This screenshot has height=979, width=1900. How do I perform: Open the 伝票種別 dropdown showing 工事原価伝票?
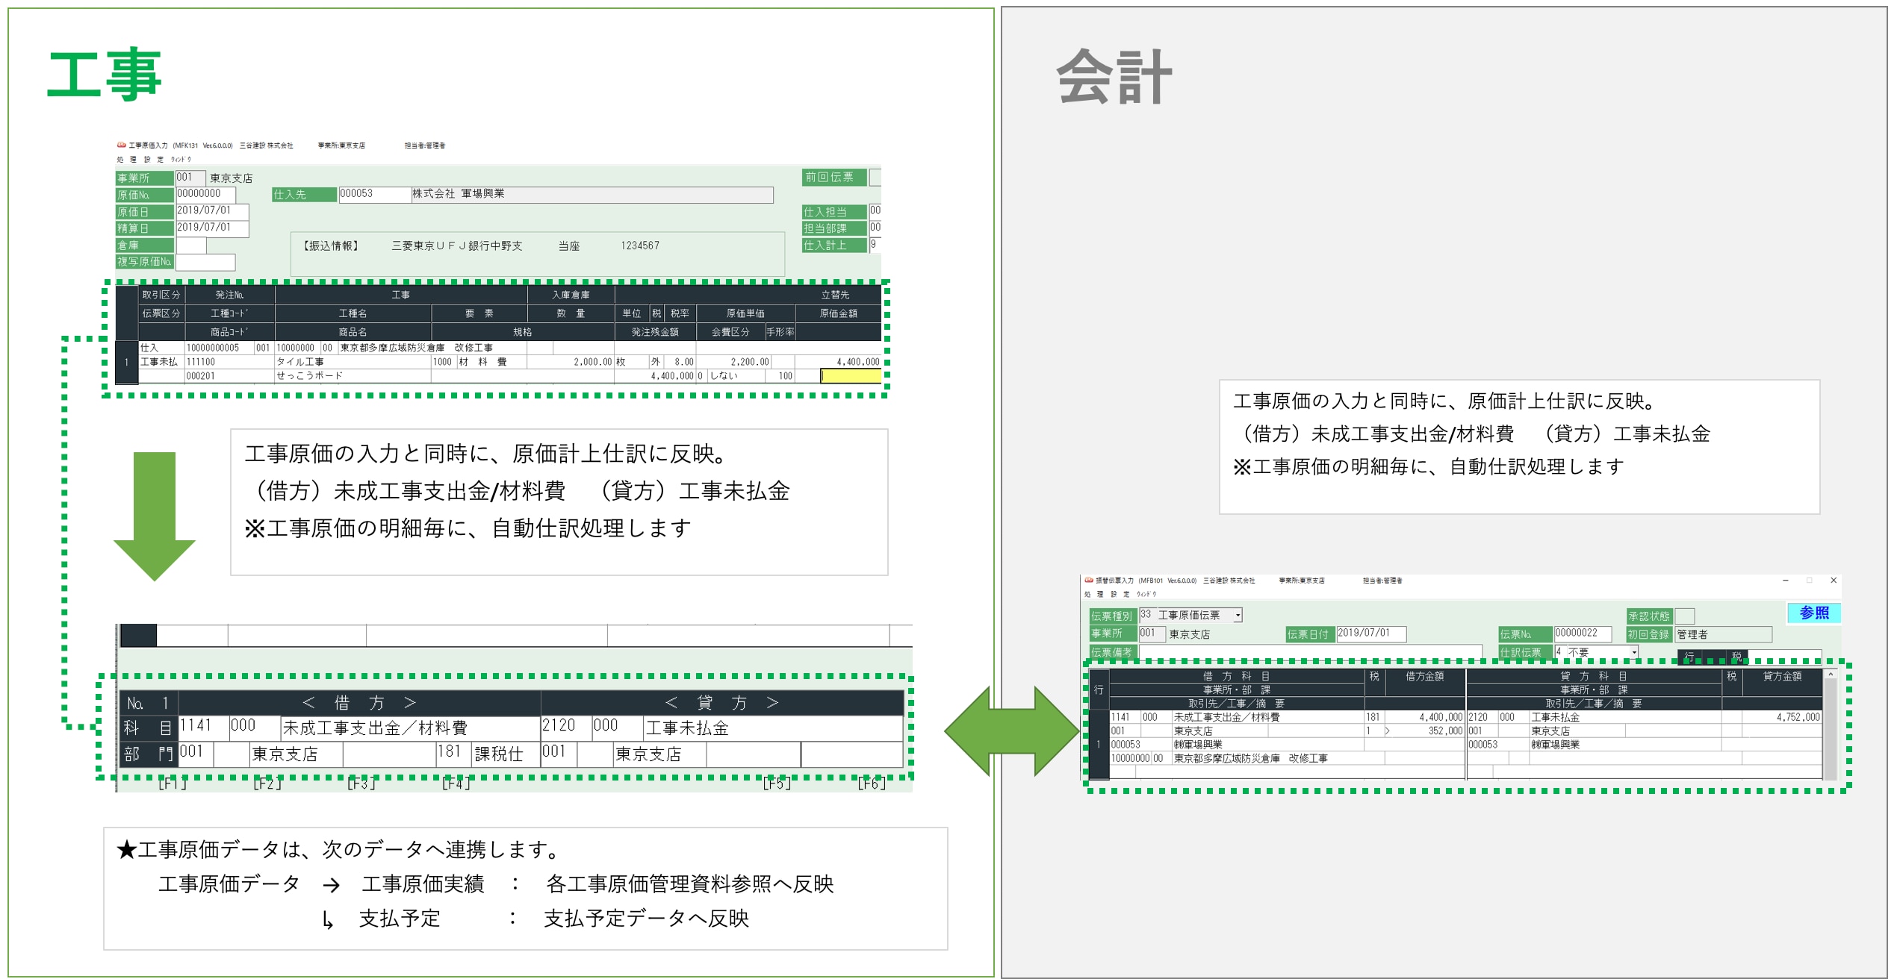[x=1237, y=616]
